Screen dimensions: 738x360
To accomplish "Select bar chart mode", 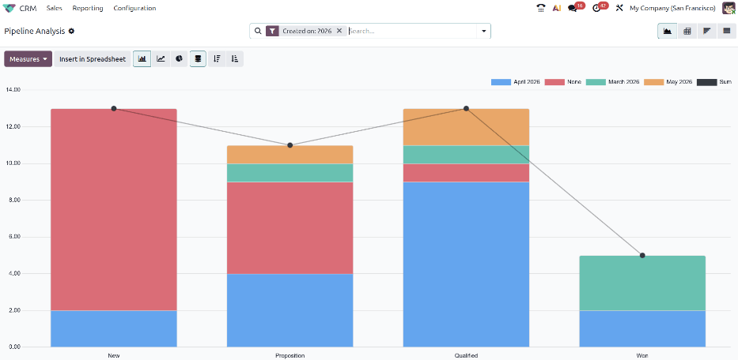I will (x=142, y=59).
